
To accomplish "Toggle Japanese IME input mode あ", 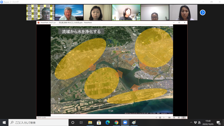I will coord(199,122).
